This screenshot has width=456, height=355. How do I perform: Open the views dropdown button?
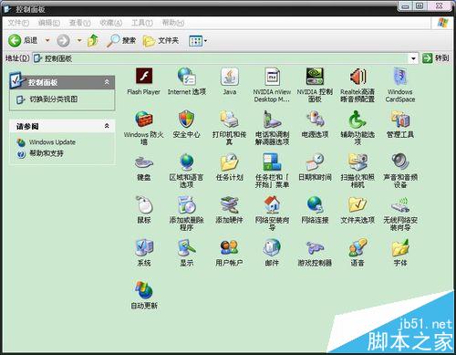198,40
